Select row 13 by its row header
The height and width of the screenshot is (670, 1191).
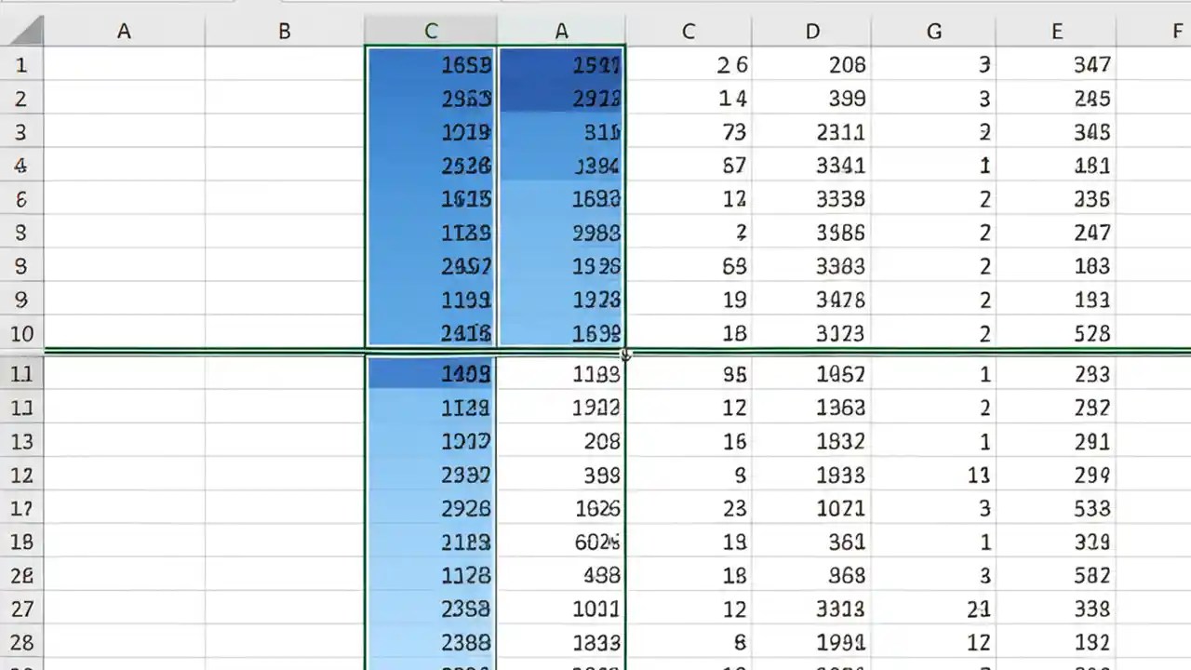point(22,441)
